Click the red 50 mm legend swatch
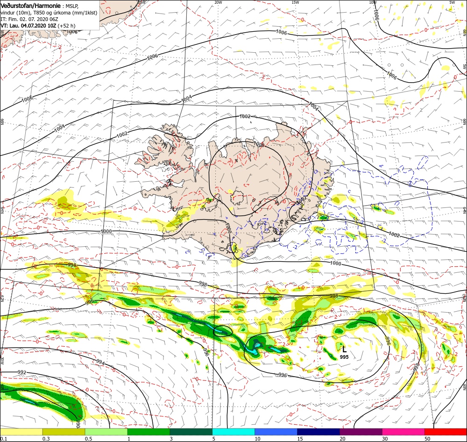This screenshot has height=442, width=467. [x=446, y=432]
